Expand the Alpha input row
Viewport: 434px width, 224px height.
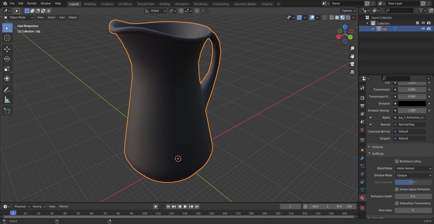click(x=370, y=118)
